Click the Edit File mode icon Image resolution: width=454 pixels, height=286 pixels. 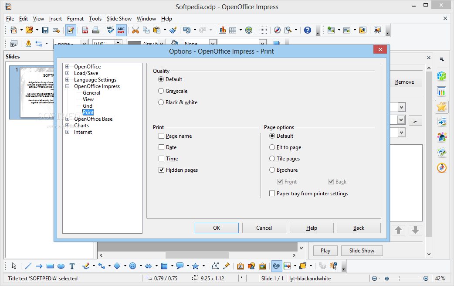[x=71, y=30]
